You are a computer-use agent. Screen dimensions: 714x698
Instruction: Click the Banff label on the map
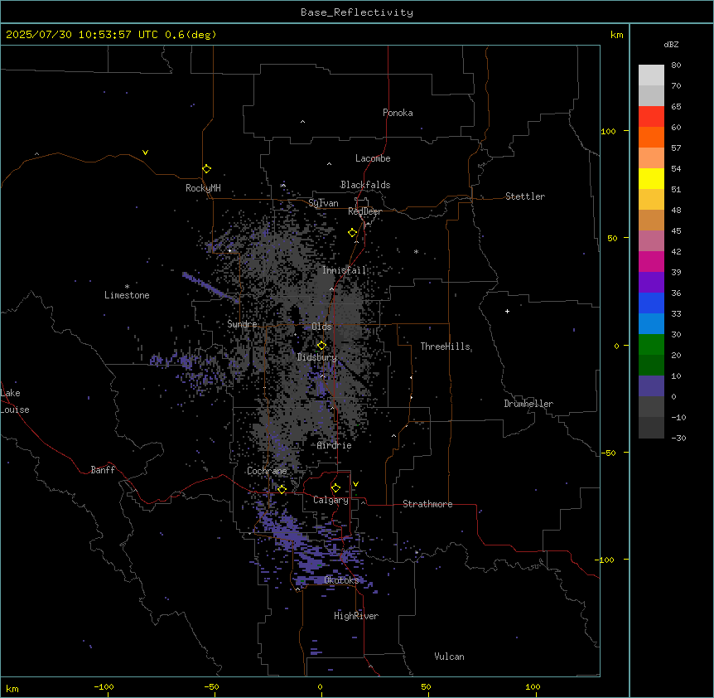pyautogui.click(x=103, y=470)
